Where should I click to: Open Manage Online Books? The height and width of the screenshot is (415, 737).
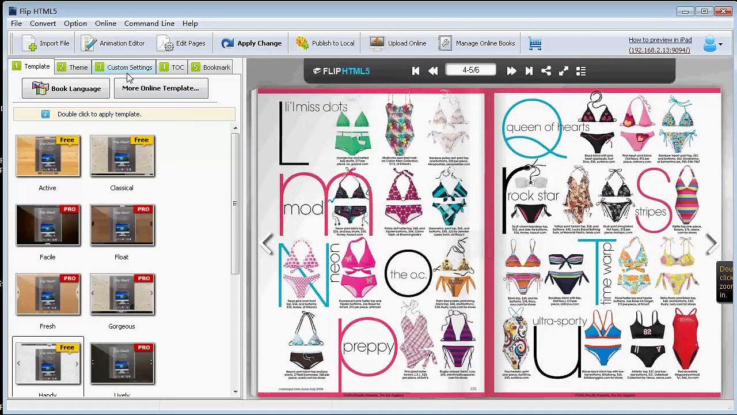click(477, 43)
